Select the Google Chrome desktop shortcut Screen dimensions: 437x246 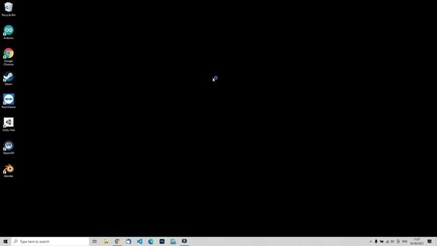[x=8, y=57]
